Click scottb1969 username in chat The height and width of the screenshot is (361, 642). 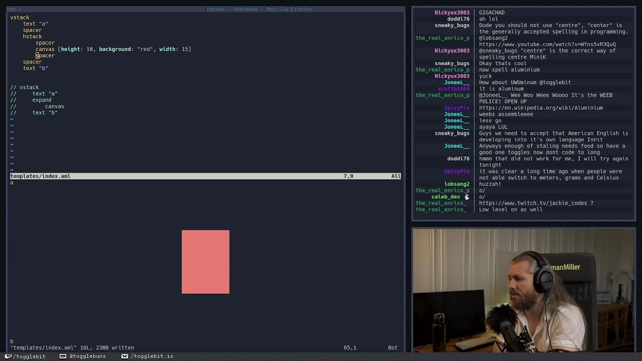[x=453, y=89]
